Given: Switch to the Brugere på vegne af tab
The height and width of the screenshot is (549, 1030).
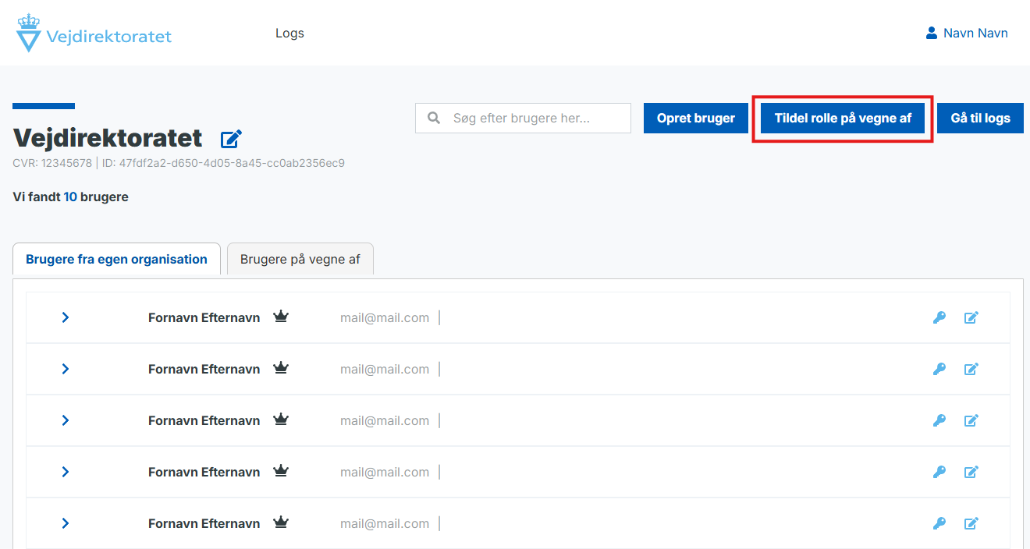Looking at the screenshot, I should click(x=300, y=259).
